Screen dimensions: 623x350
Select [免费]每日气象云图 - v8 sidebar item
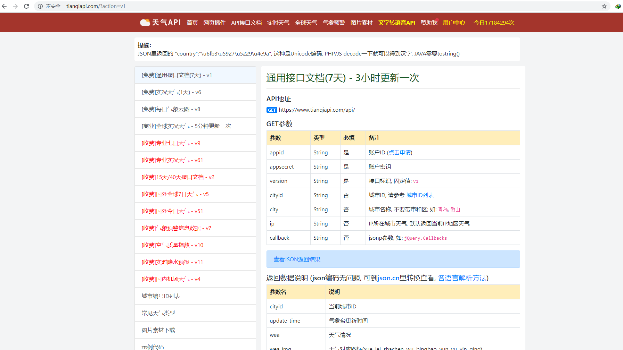pyautogui.click(x=195, y=109)
